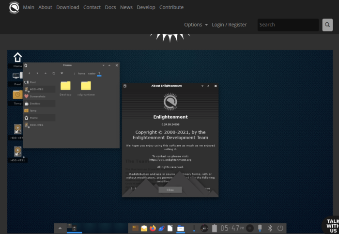Go forward in the Home file manager
The height and width of the screenshot is (234, 339).
[37, 73]
